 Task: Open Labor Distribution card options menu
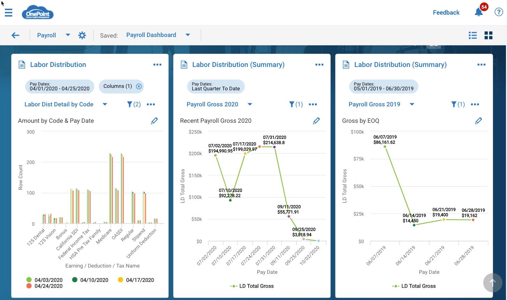click(157, 65)
